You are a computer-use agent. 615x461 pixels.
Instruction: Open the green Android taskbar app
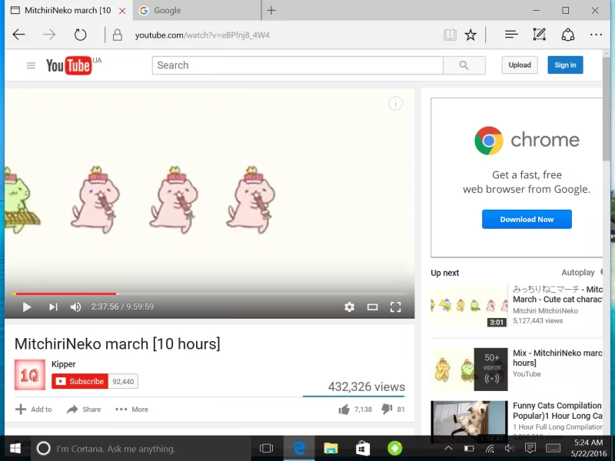point(395,448)
